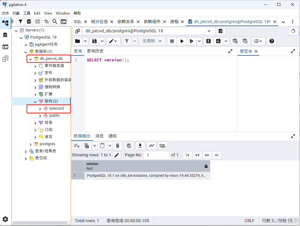Delete rows trash icon in results toolbar
The height and width of the screenshot is (226, 300).
pyautogui.click(x=118, y=146)
